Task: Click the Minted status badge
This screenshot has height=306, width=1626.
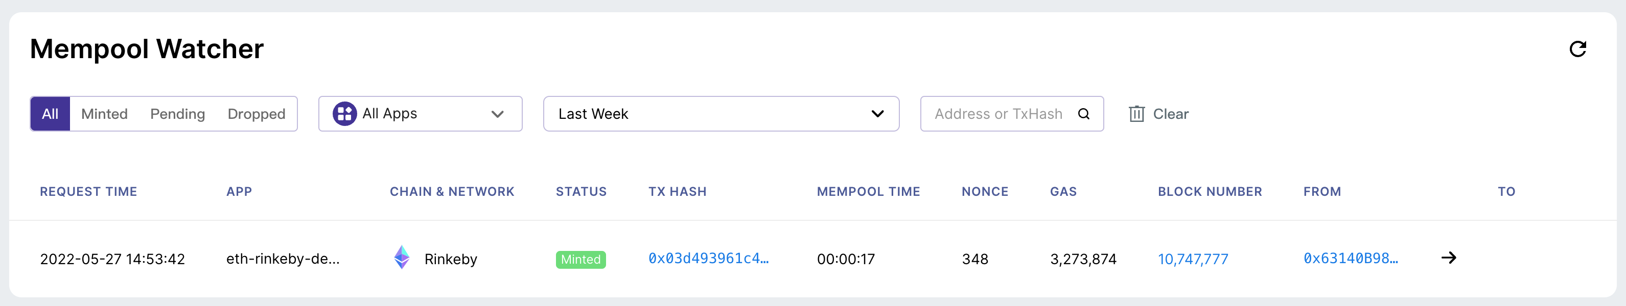Action: [580, 260]
